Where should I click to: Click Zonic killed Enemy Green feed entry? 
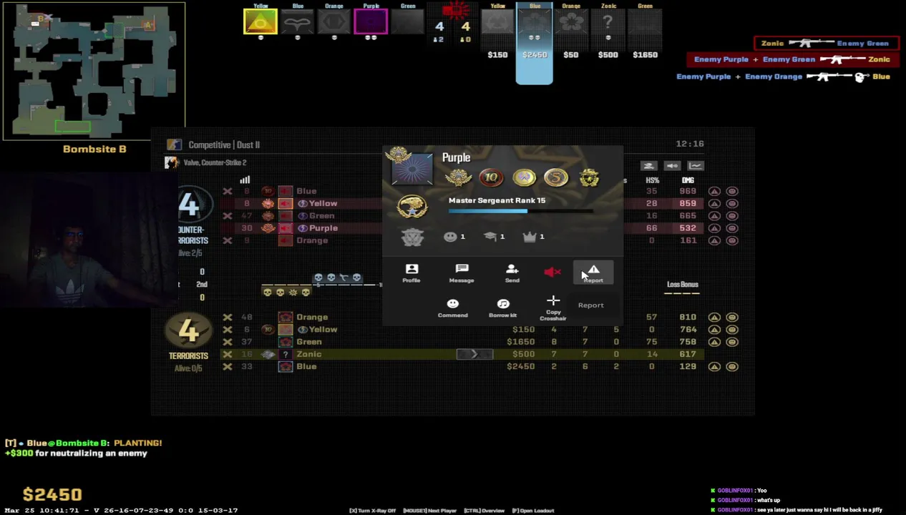827,43
